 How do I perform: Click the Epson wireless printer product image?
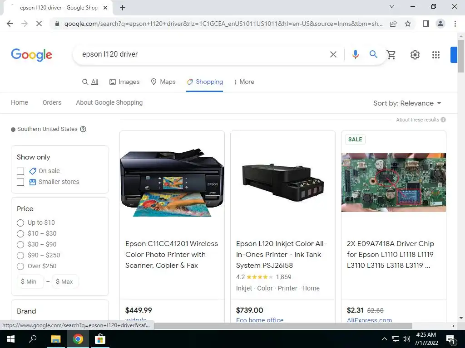click(x=172, y=183)
